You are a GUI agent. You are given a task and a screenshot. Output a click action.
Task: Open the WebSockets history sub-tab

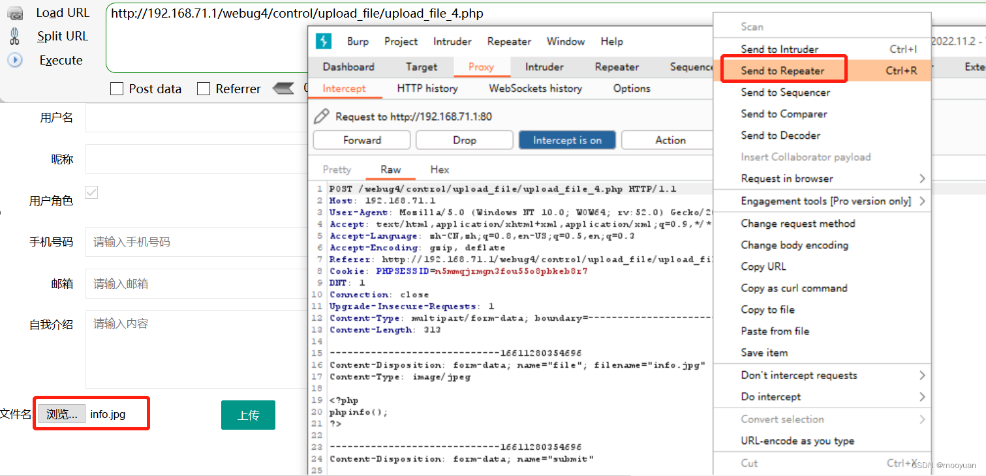pos(535,89)
